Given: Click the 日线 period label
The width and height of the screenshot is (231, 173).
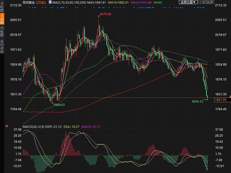Looking at the screenshot, I should click(41, 2).
